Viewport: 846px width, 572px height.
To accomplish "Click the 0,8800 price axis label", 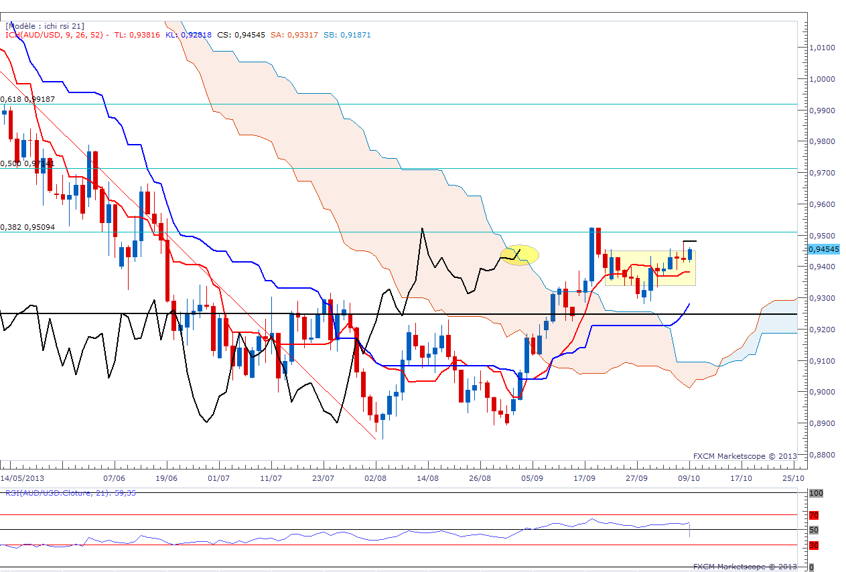I will pyautogui.click(x=823, y=455).
